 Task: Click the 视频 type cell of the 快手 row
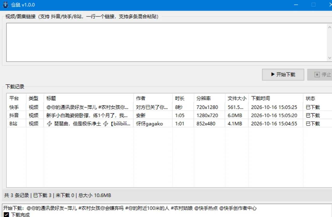(x=34, y=107)
